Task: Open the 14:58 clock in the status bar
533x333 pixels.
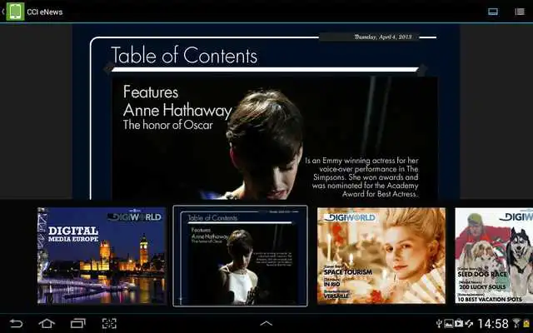Action: click(493, 324)
